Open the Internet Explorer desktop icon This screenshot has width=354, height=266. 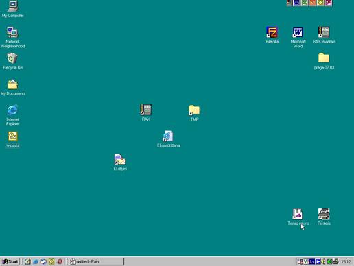click(x=13, y=115)
